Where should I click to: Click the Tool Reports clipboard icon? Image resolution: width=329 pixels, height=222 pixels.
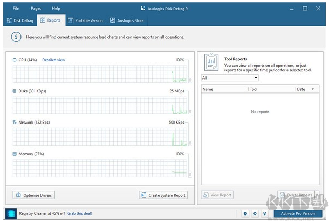(213, 62)
